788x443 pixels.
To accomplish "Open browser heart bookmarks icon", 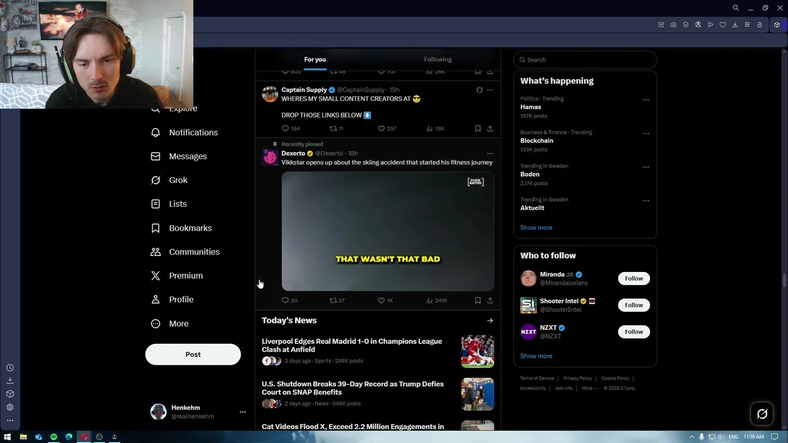I will pos(723,25).
